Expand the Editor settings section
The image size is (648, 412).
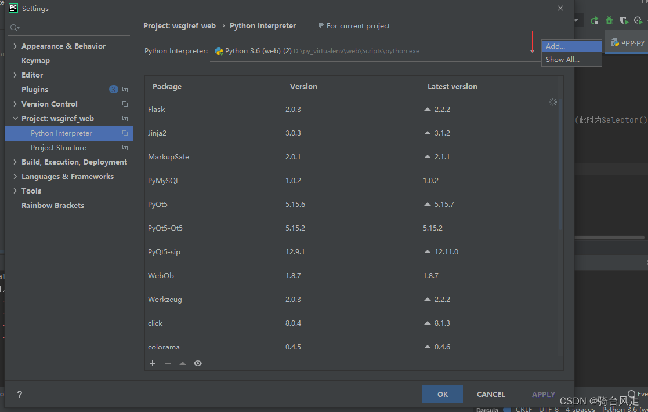tap(15, 75)
